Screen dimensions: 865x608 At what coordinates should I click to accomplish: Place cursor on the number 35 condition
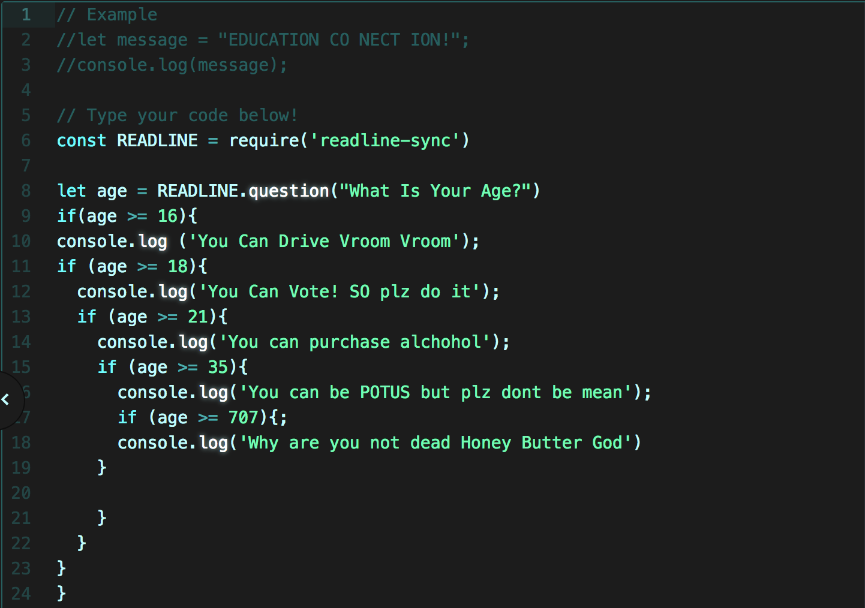(x=218, y=367)
